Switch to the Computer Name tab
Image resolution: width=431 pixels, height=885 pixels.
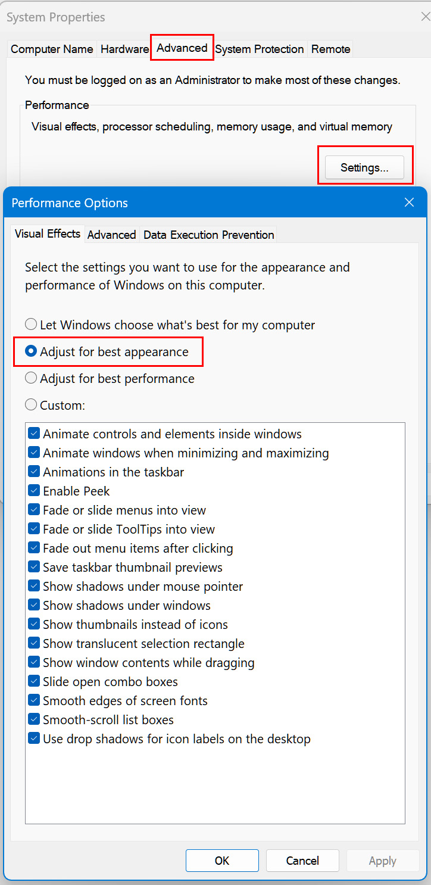coord(52,49)
